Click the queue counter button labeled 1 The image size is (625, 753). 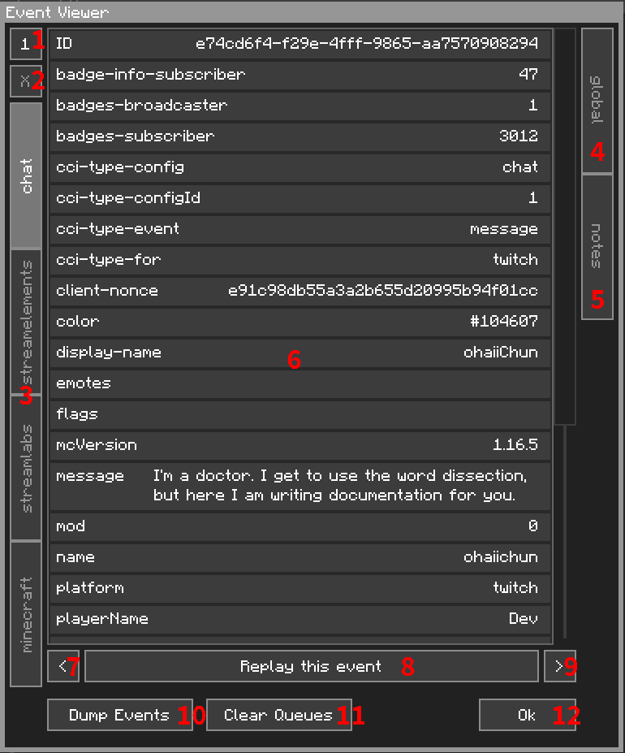click(x=25, y=44)
